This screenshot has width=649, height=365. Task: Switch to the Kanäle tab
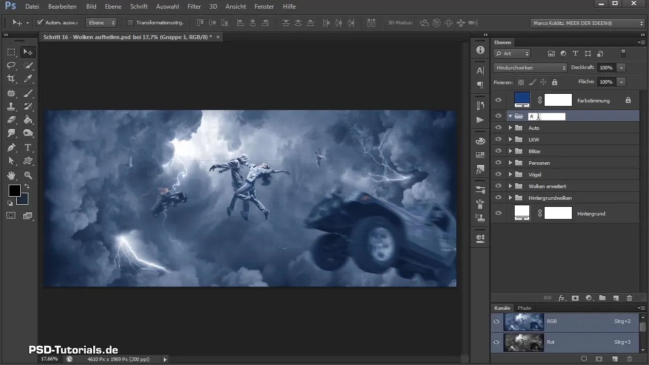tap(502, 308)
